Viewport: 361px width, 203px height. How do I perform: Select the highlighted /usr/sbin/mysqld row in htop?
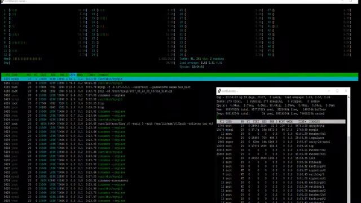(179, 79)
